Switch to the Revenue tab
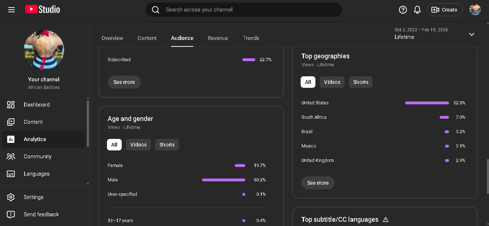This screenshot has width=489, height=226. coord(218,38)
